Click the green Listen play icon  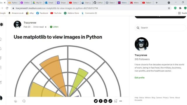point(51,27)
